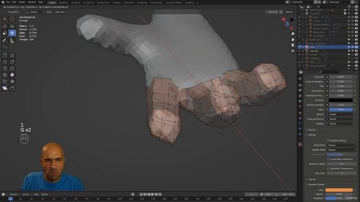The width and height of the screenshot is (360, 202).
Task: Click the viewport pan hand gizmo
Action: coord(292,39)
